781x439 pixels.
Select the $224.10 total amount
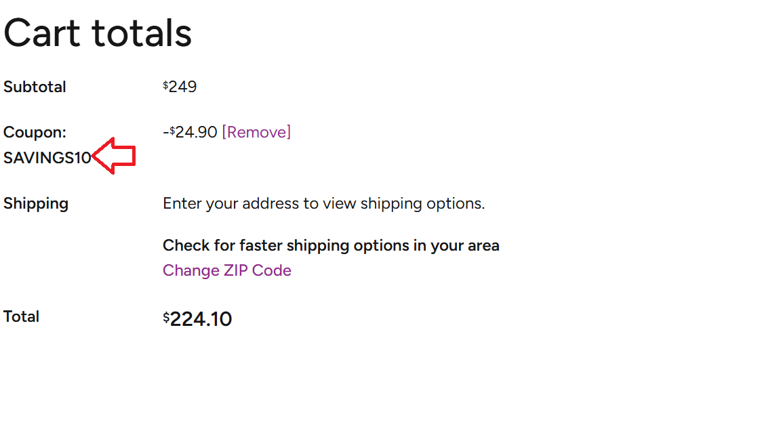(x=197, y=318)
